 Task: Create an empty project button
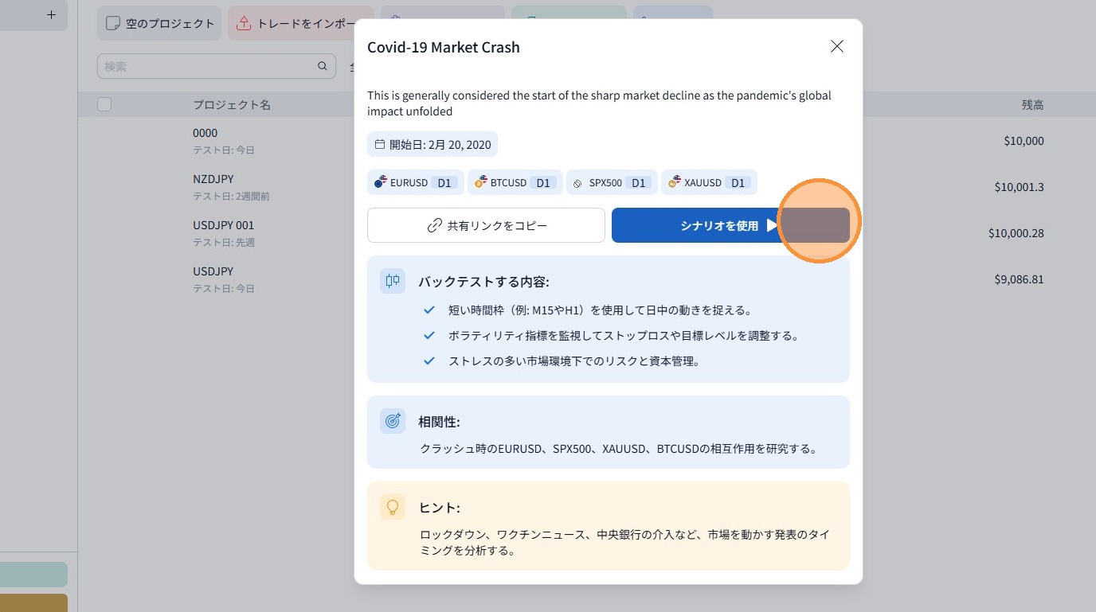click(x=159, y=23)
